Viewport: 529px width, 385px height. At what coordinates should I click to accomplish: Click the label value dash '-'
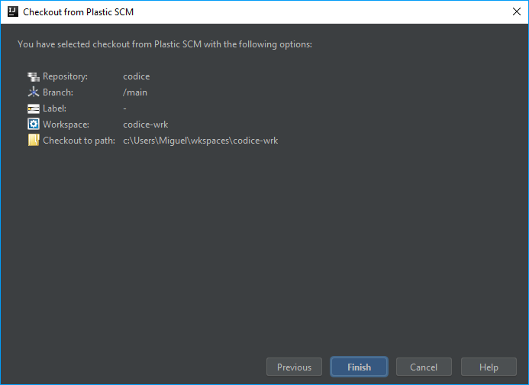pos(125,108)
